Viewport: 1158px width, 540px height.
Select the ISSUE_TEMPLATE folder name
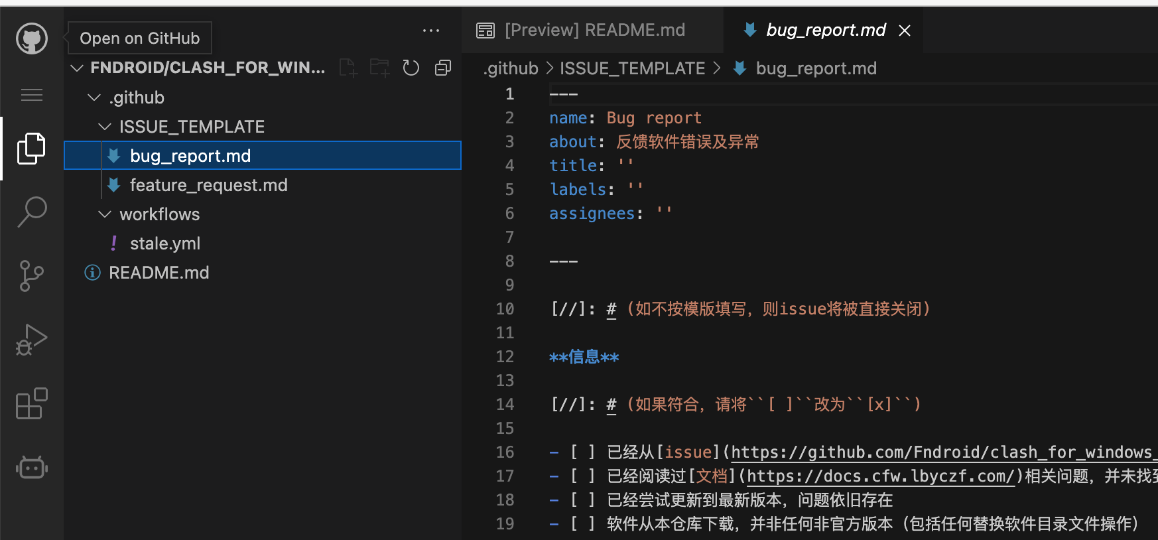(x=192, y=127)
